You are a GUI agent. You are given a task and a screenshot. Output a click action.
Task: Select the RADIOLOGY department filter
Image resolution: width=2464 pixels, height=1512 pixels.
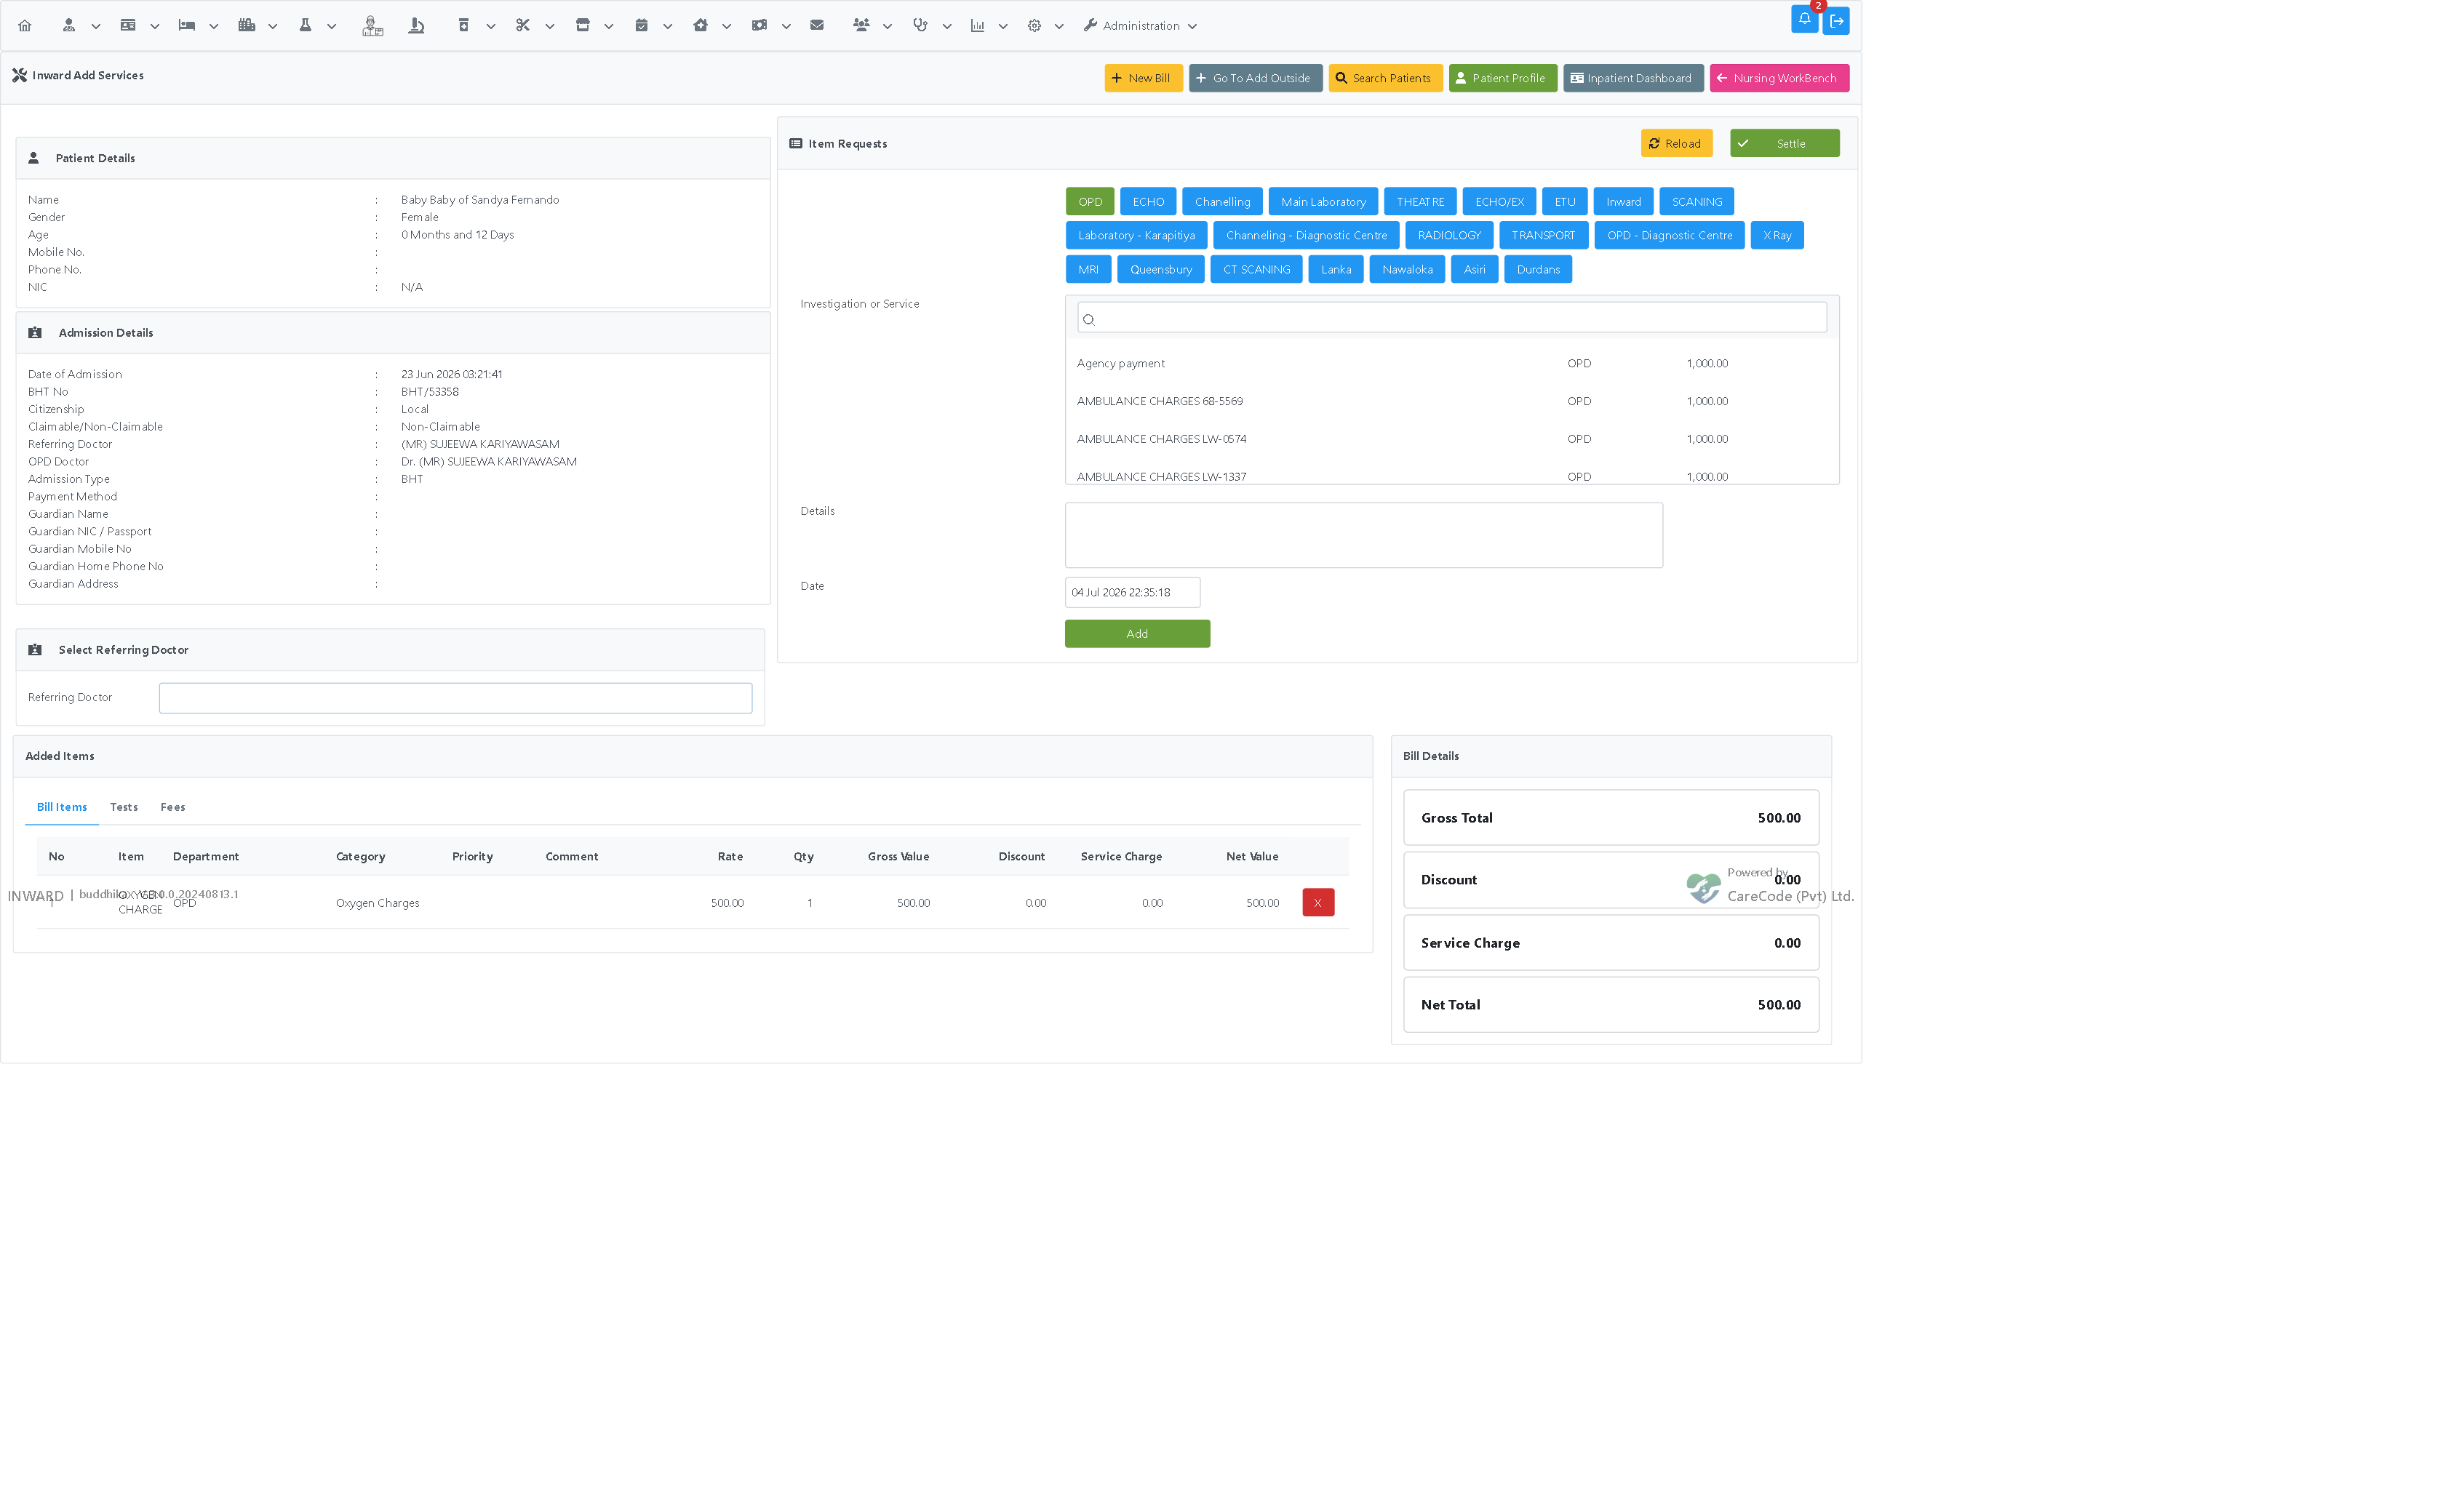pyautogui.click(x=1449, y=235)
